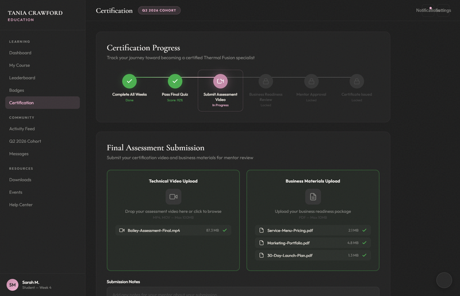Click the Technical Video Upload drop zone text

coord(173,211)
